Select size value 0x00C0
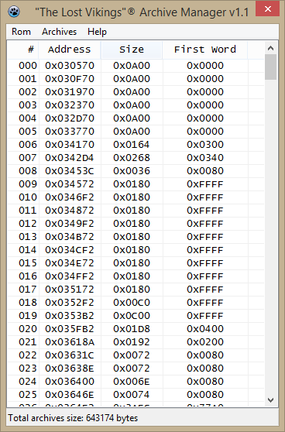This screenshot has width=285, height=432. pyautogui.click(x=132, y=303)
